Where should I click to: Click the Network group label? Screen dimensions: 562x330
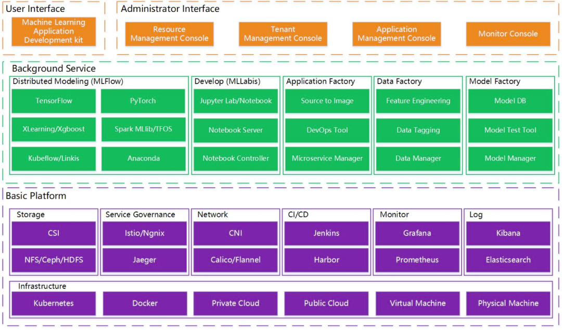coord(212,215)
